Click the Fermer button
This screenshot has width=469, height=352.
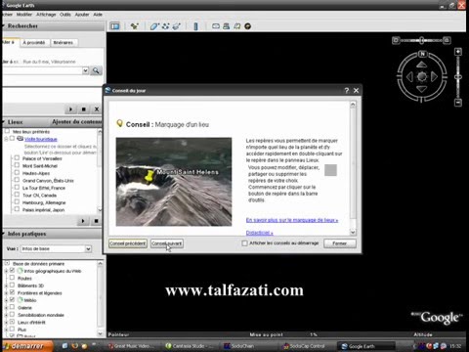pos(340,243)
